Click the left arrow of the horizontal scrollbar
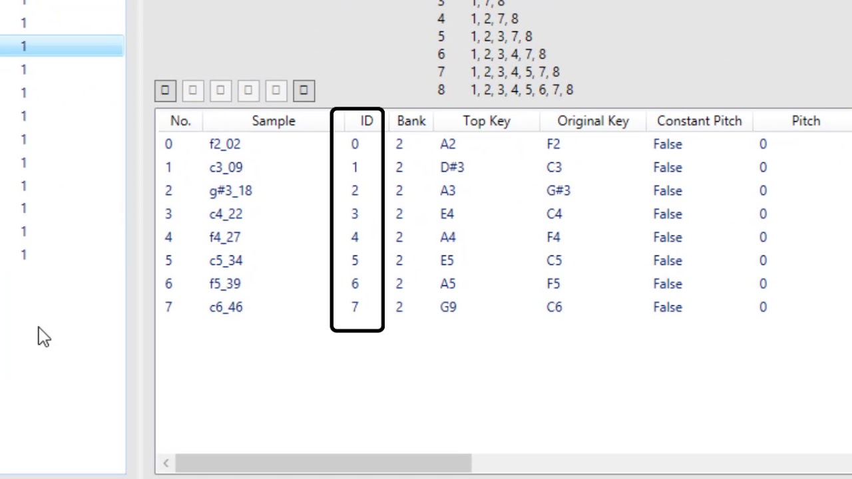The width and height of the screenshot is (852, 479). click(x=166, y=463)
